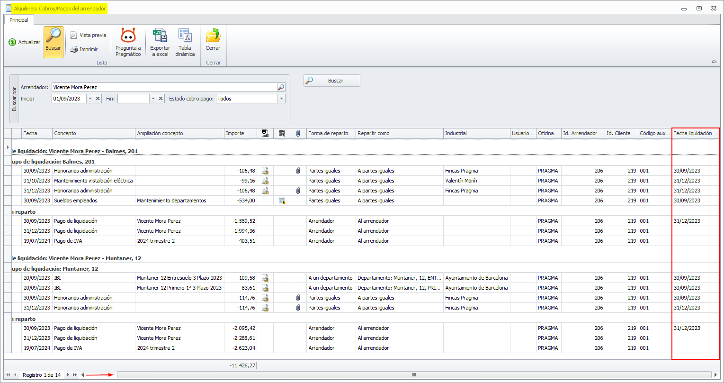Open the Fin date dropdown
The image size is (724, 383).
(153, 99)
